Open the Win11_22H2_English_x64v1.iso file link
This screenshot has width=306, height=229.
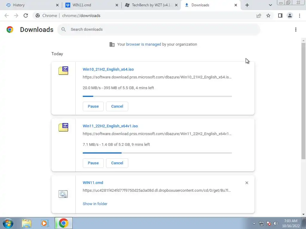pos(110,126)
